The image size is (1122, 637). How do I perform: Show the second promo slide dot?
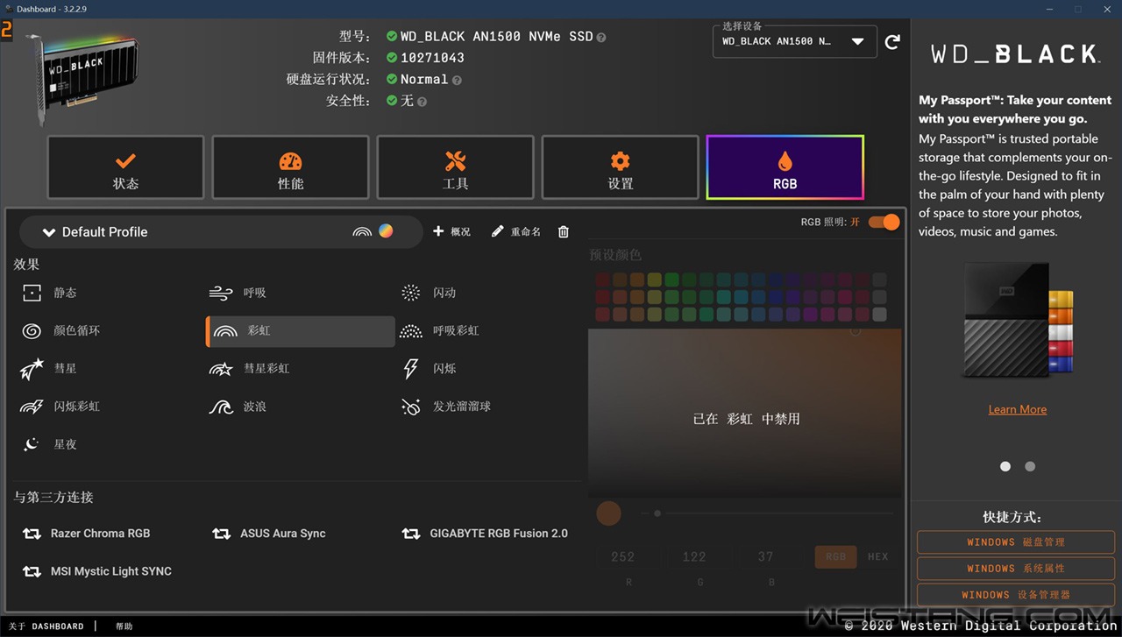1030,466
